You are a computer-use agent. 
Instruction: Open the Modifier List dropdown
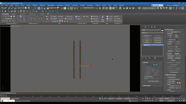point(152,33)
